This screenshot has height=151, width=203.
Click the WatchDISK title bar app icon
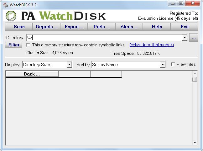click(5, 4)
